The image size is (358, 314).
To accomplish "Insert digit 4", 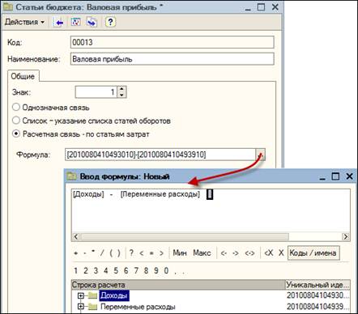I will tap(106, 270).
